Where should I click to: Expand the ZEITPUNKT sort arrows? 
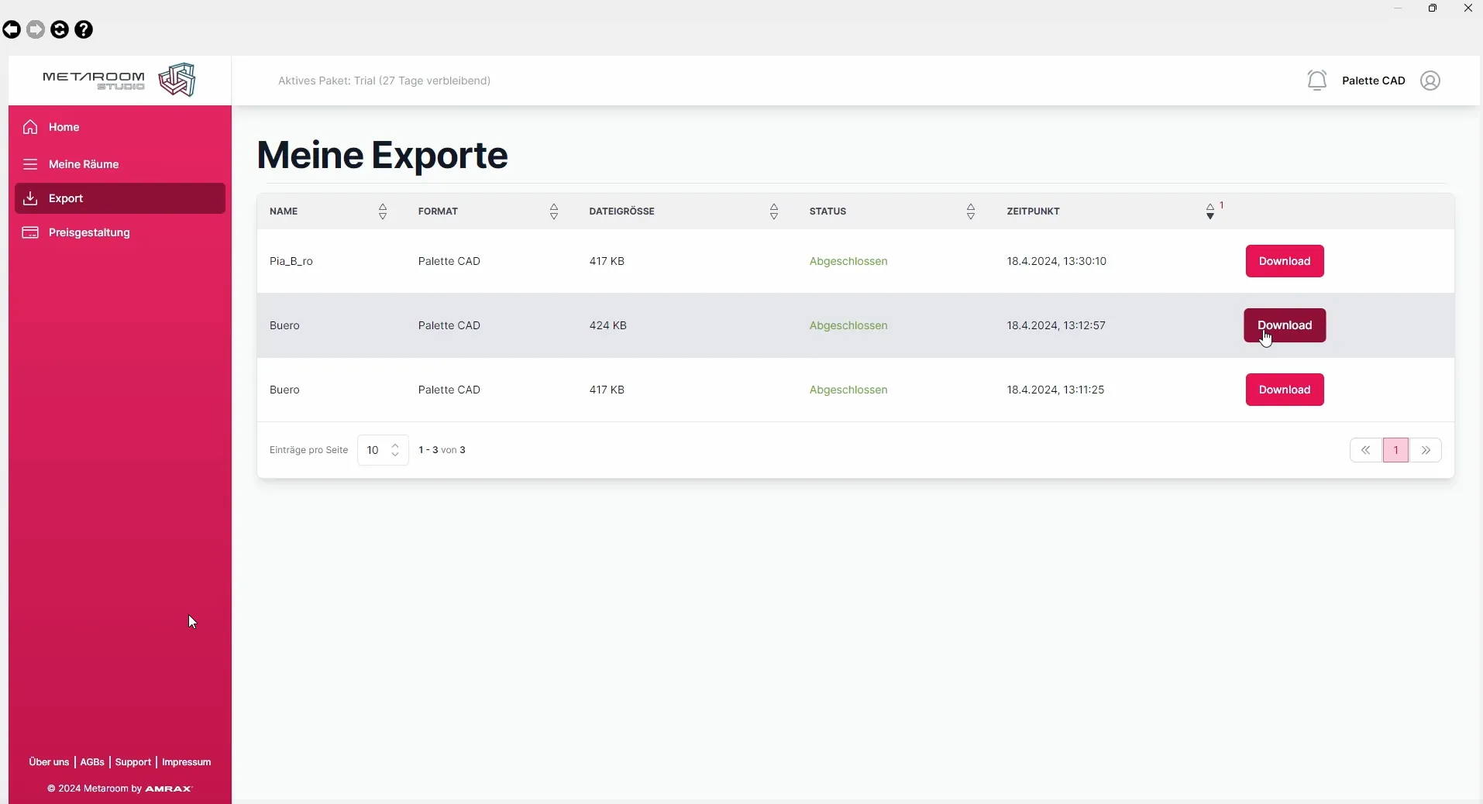(x=1210, y=212)
